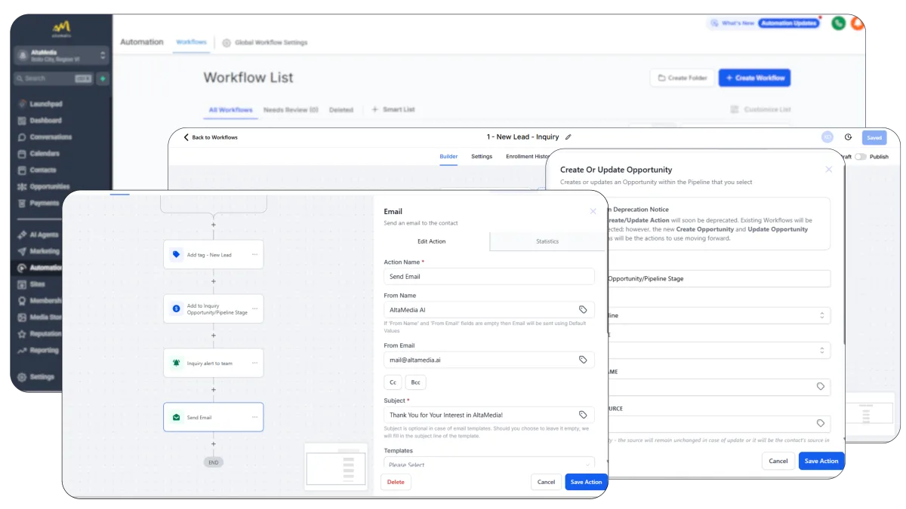Click dollar icon on Add to Inquiry step
The width and height of the screenshot is (906, 509).
click(176, 308)
